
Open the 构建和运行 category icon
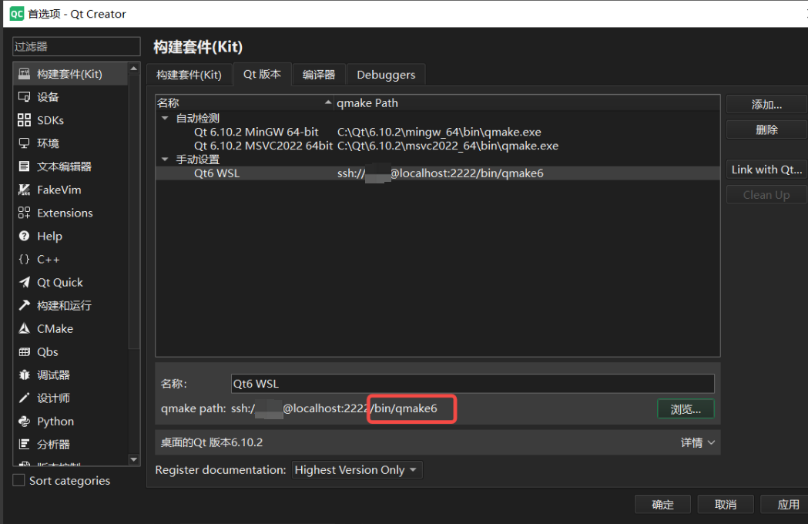24,305
